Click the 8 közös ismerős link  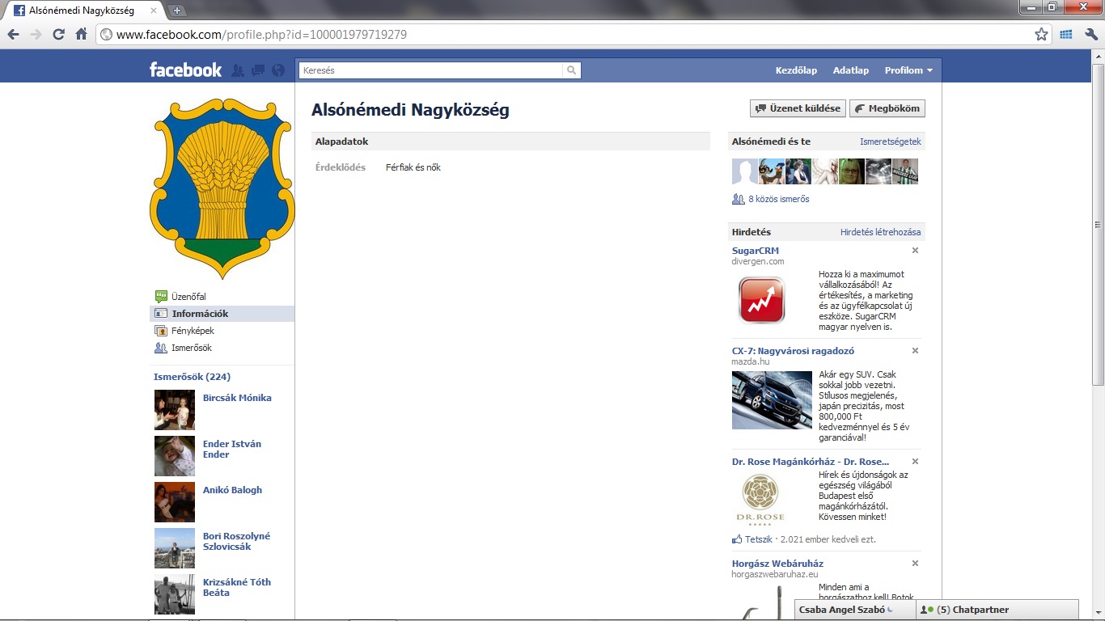click(778, 199)
